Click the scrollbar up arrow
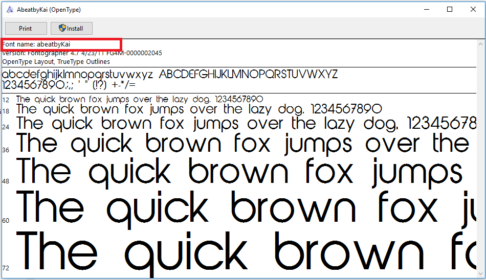The height and width of the screenshot is (280, 486). 481,44
